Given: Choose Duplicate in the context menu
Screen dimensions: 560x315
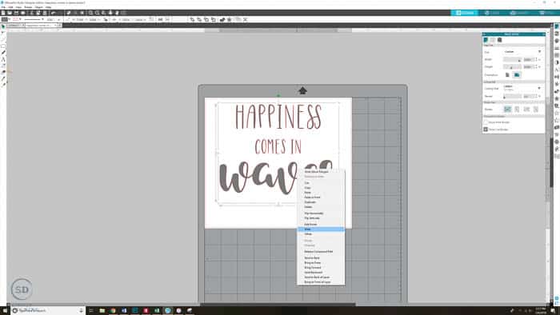Looking at the screenshot, I should (321, 202).
